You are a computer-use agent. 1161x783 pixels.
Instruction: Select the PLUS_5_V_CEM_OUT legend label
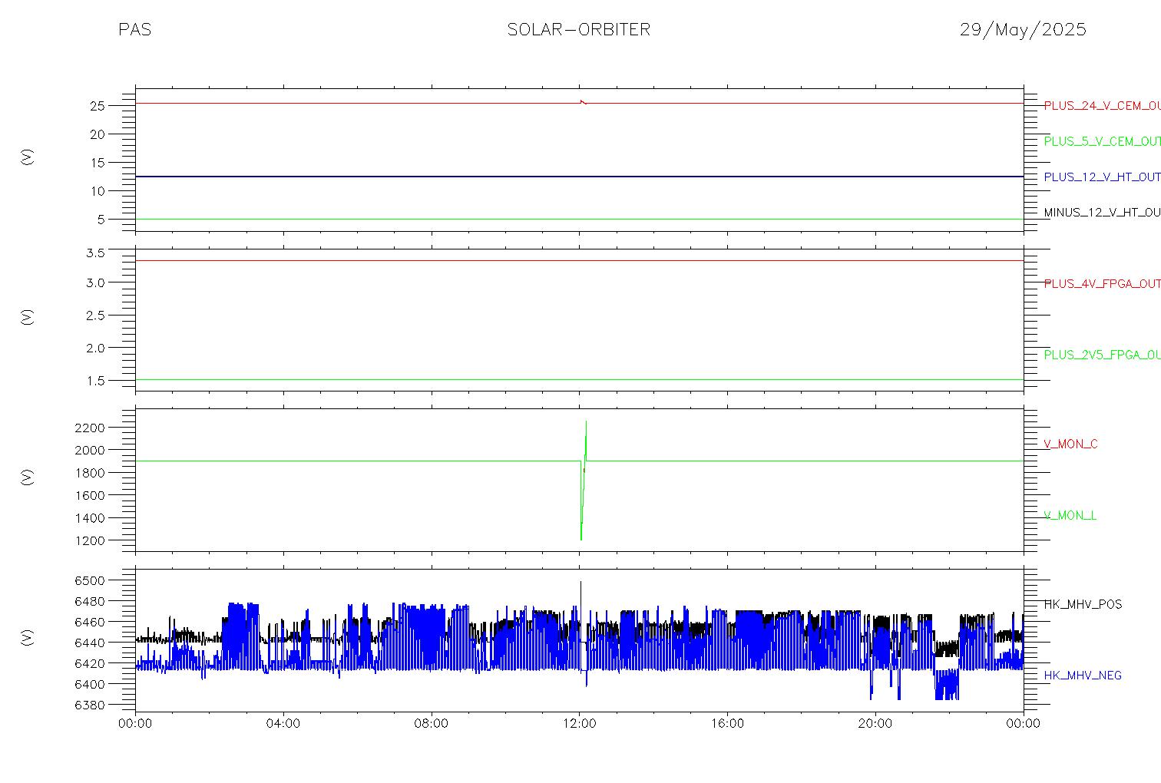[1102, 141]
